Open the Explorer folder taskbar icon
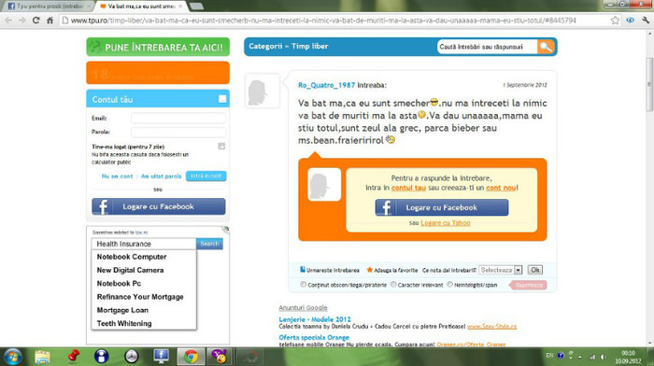This screenshot has width=654, height=366. (x=42, y=357)
